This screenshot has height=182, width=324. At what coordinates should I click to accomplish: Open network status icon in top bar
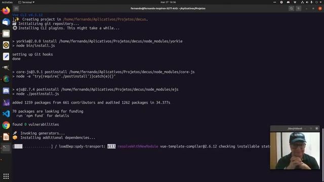pyautogui.click(x=302, y=2)
